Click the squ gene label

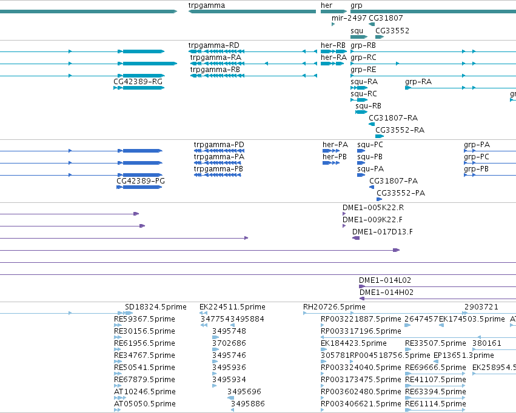point(357,31)
